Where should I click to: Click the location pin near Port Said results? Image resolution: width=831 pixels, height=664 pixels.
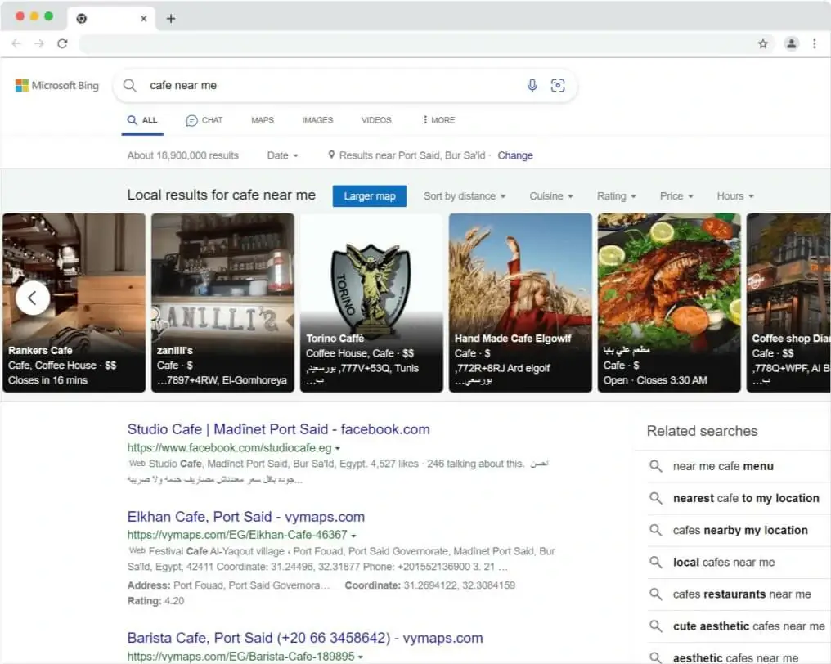pyautogui.click(x=331, y=155)
